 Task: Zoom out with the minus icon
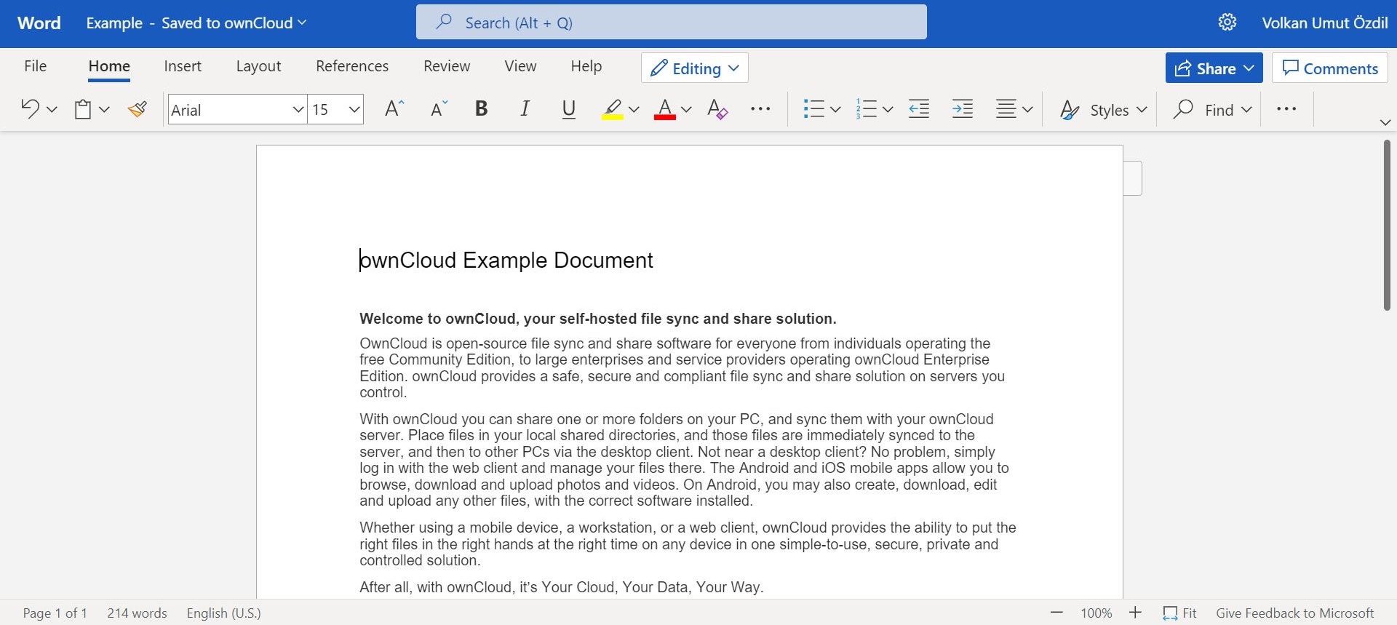coord(1057,613)
